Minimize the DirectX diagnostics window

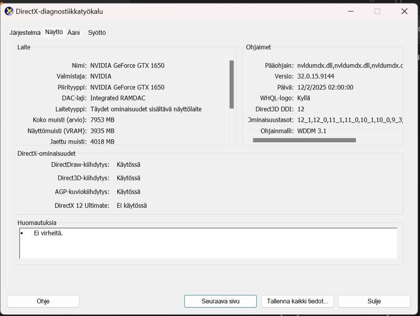(351, 11)
